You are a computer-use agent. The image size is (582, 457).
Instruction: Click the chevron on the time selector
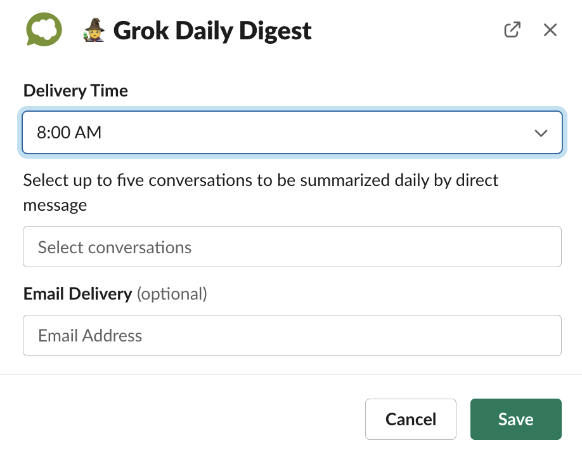(541, 133)
